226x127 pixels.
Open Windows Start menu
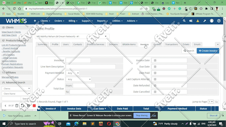[x=4, y=124]
